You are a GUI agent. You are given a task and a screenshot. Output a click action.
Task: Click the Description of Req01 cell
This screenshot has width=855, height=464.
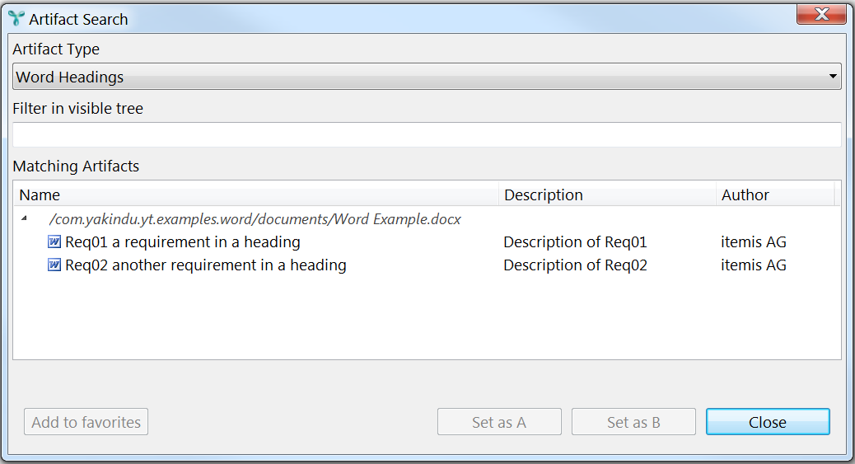[x=575, y=241]
